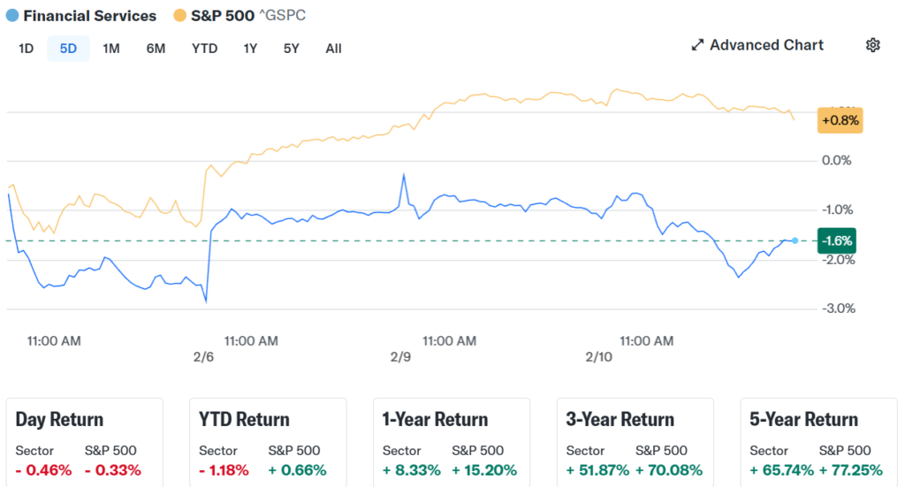Image resolution: width=905 pixels, height=487 pixels.
Task: Choose the 5Y time range
Action: pyautogui.click(x=292, y=49)
